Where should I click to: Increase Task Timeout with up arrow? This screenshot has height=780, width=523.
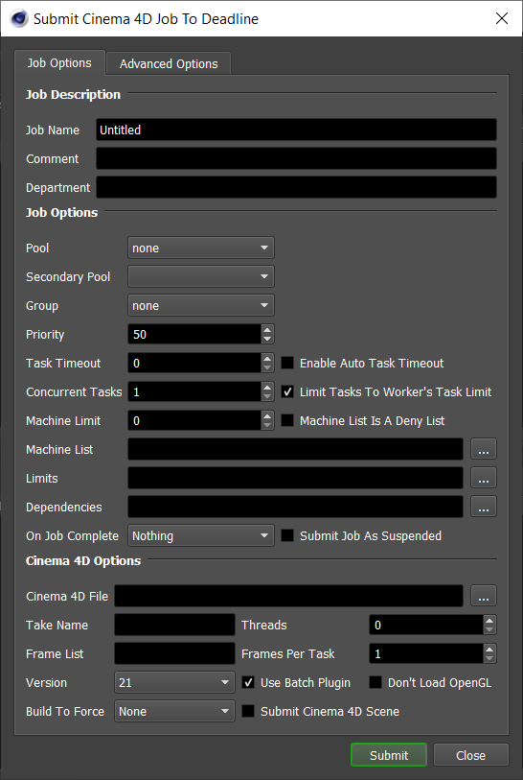click(x=267, y=359)
